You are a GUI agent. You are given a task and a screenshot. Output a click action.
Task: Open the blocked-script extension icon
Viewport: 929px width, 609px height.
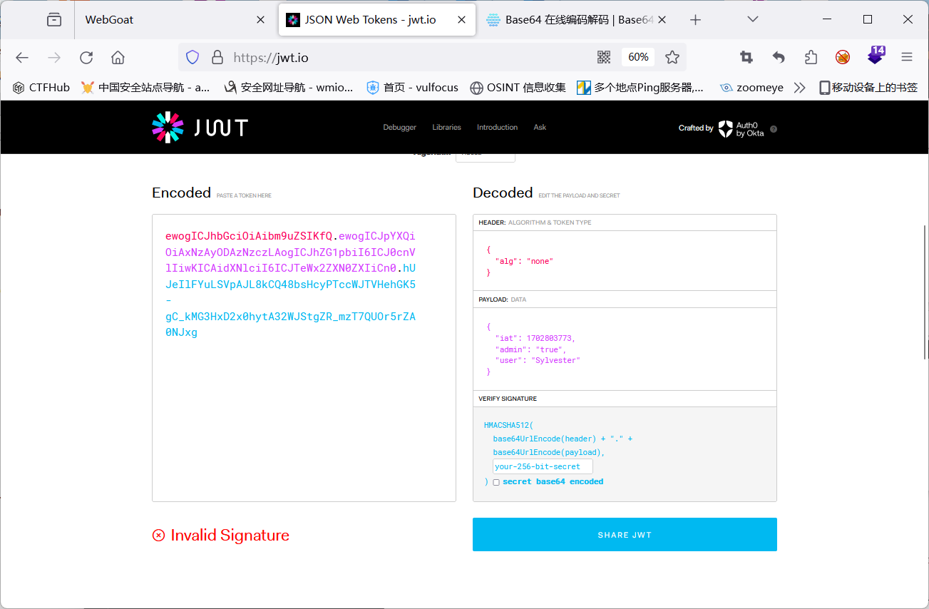tap(843, 58)
